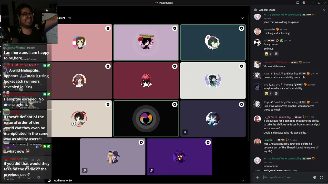The width and height of the screenshot is (328, 184).
Task: Click the moderator badge on the teal speaker tile
Action: (241, 28)
